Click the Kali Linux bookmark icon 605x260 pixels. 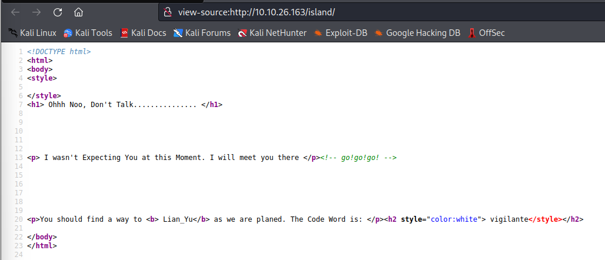13,33
